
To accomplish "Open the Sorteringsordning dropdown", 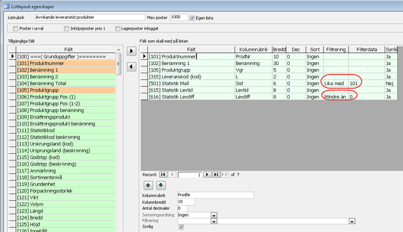I will click(213, 215).
